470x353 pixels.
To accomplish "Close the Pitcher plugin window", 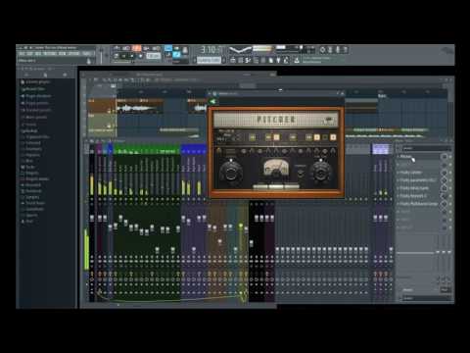I will pyautogui.click(x=342, y=93).
